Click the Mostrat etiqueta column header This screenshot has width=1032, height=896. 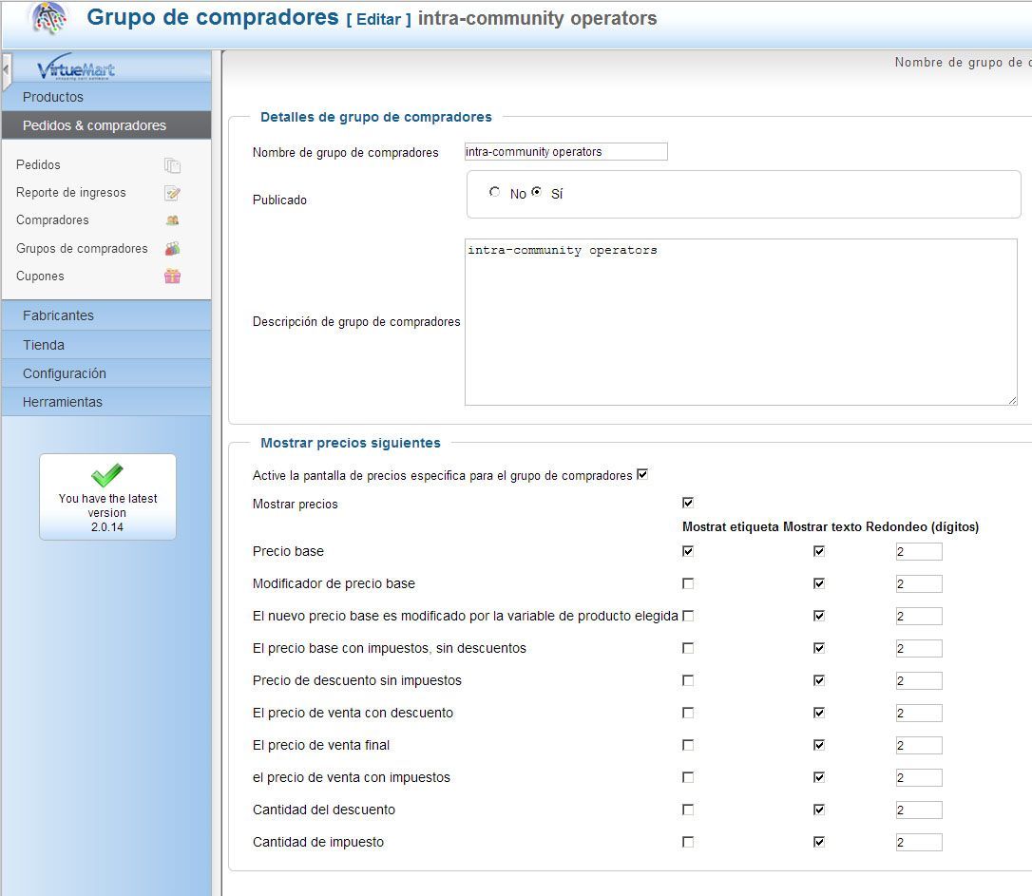731,526
